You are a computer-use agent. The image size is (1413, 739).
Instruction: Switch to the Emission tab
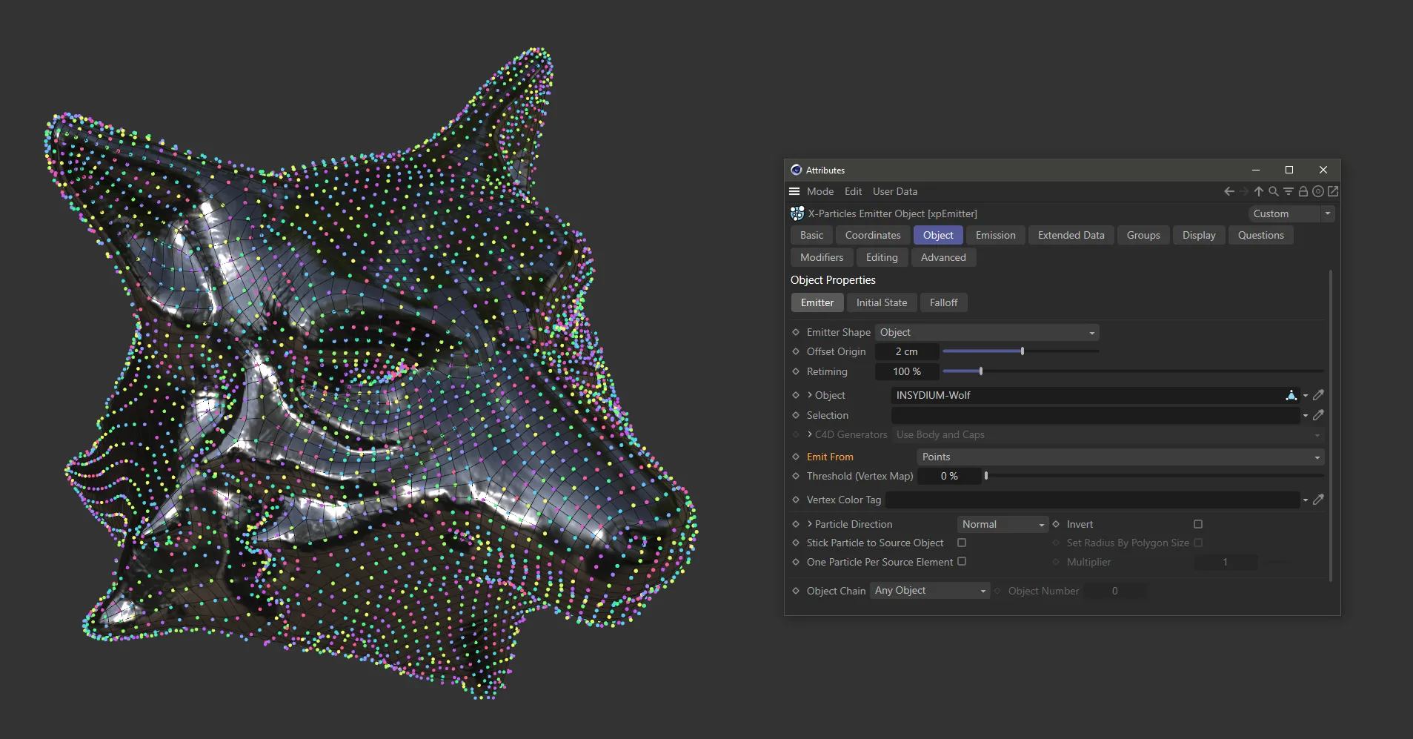pyautogui.click(x=995, y=235)
